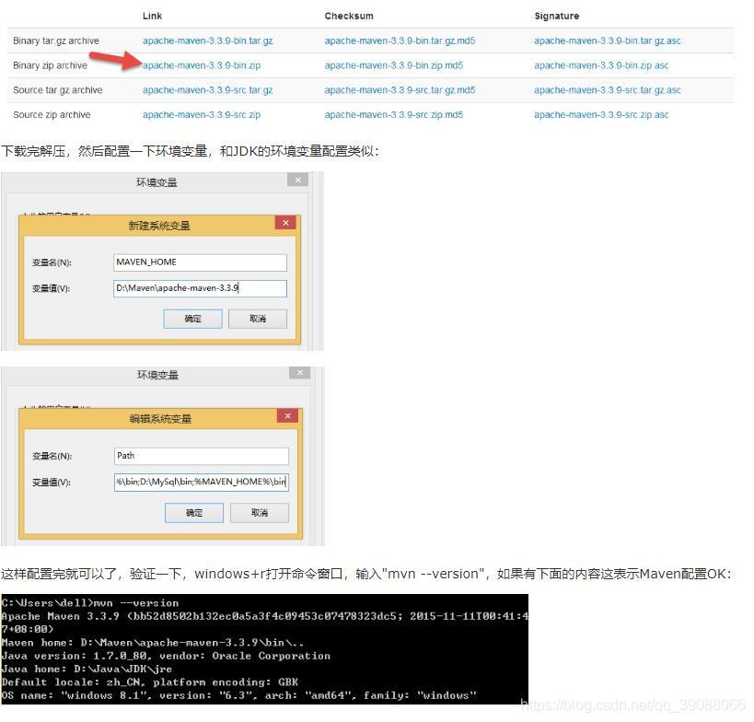This screenshot has width=754, height=722.
Task: Close the 编辑系统变量 dialog with red X
Action: point(287,416)
